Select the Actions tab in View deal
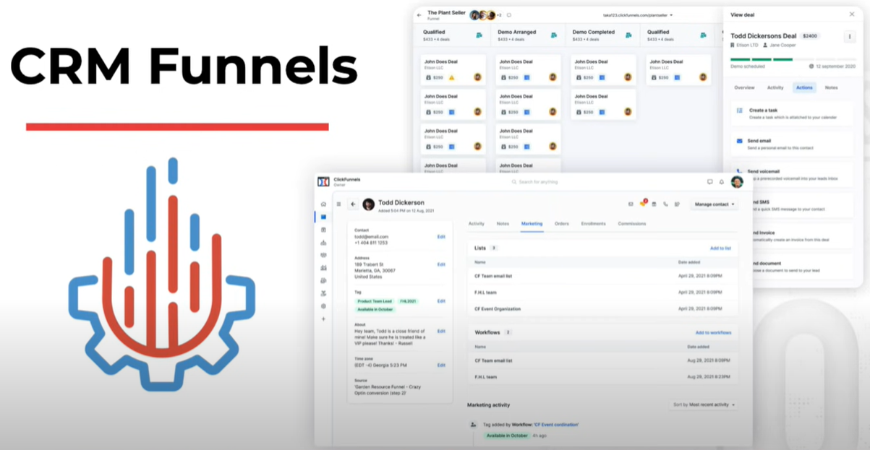The width and height of the screenshot is (870, 450). (x=804, y=87)
